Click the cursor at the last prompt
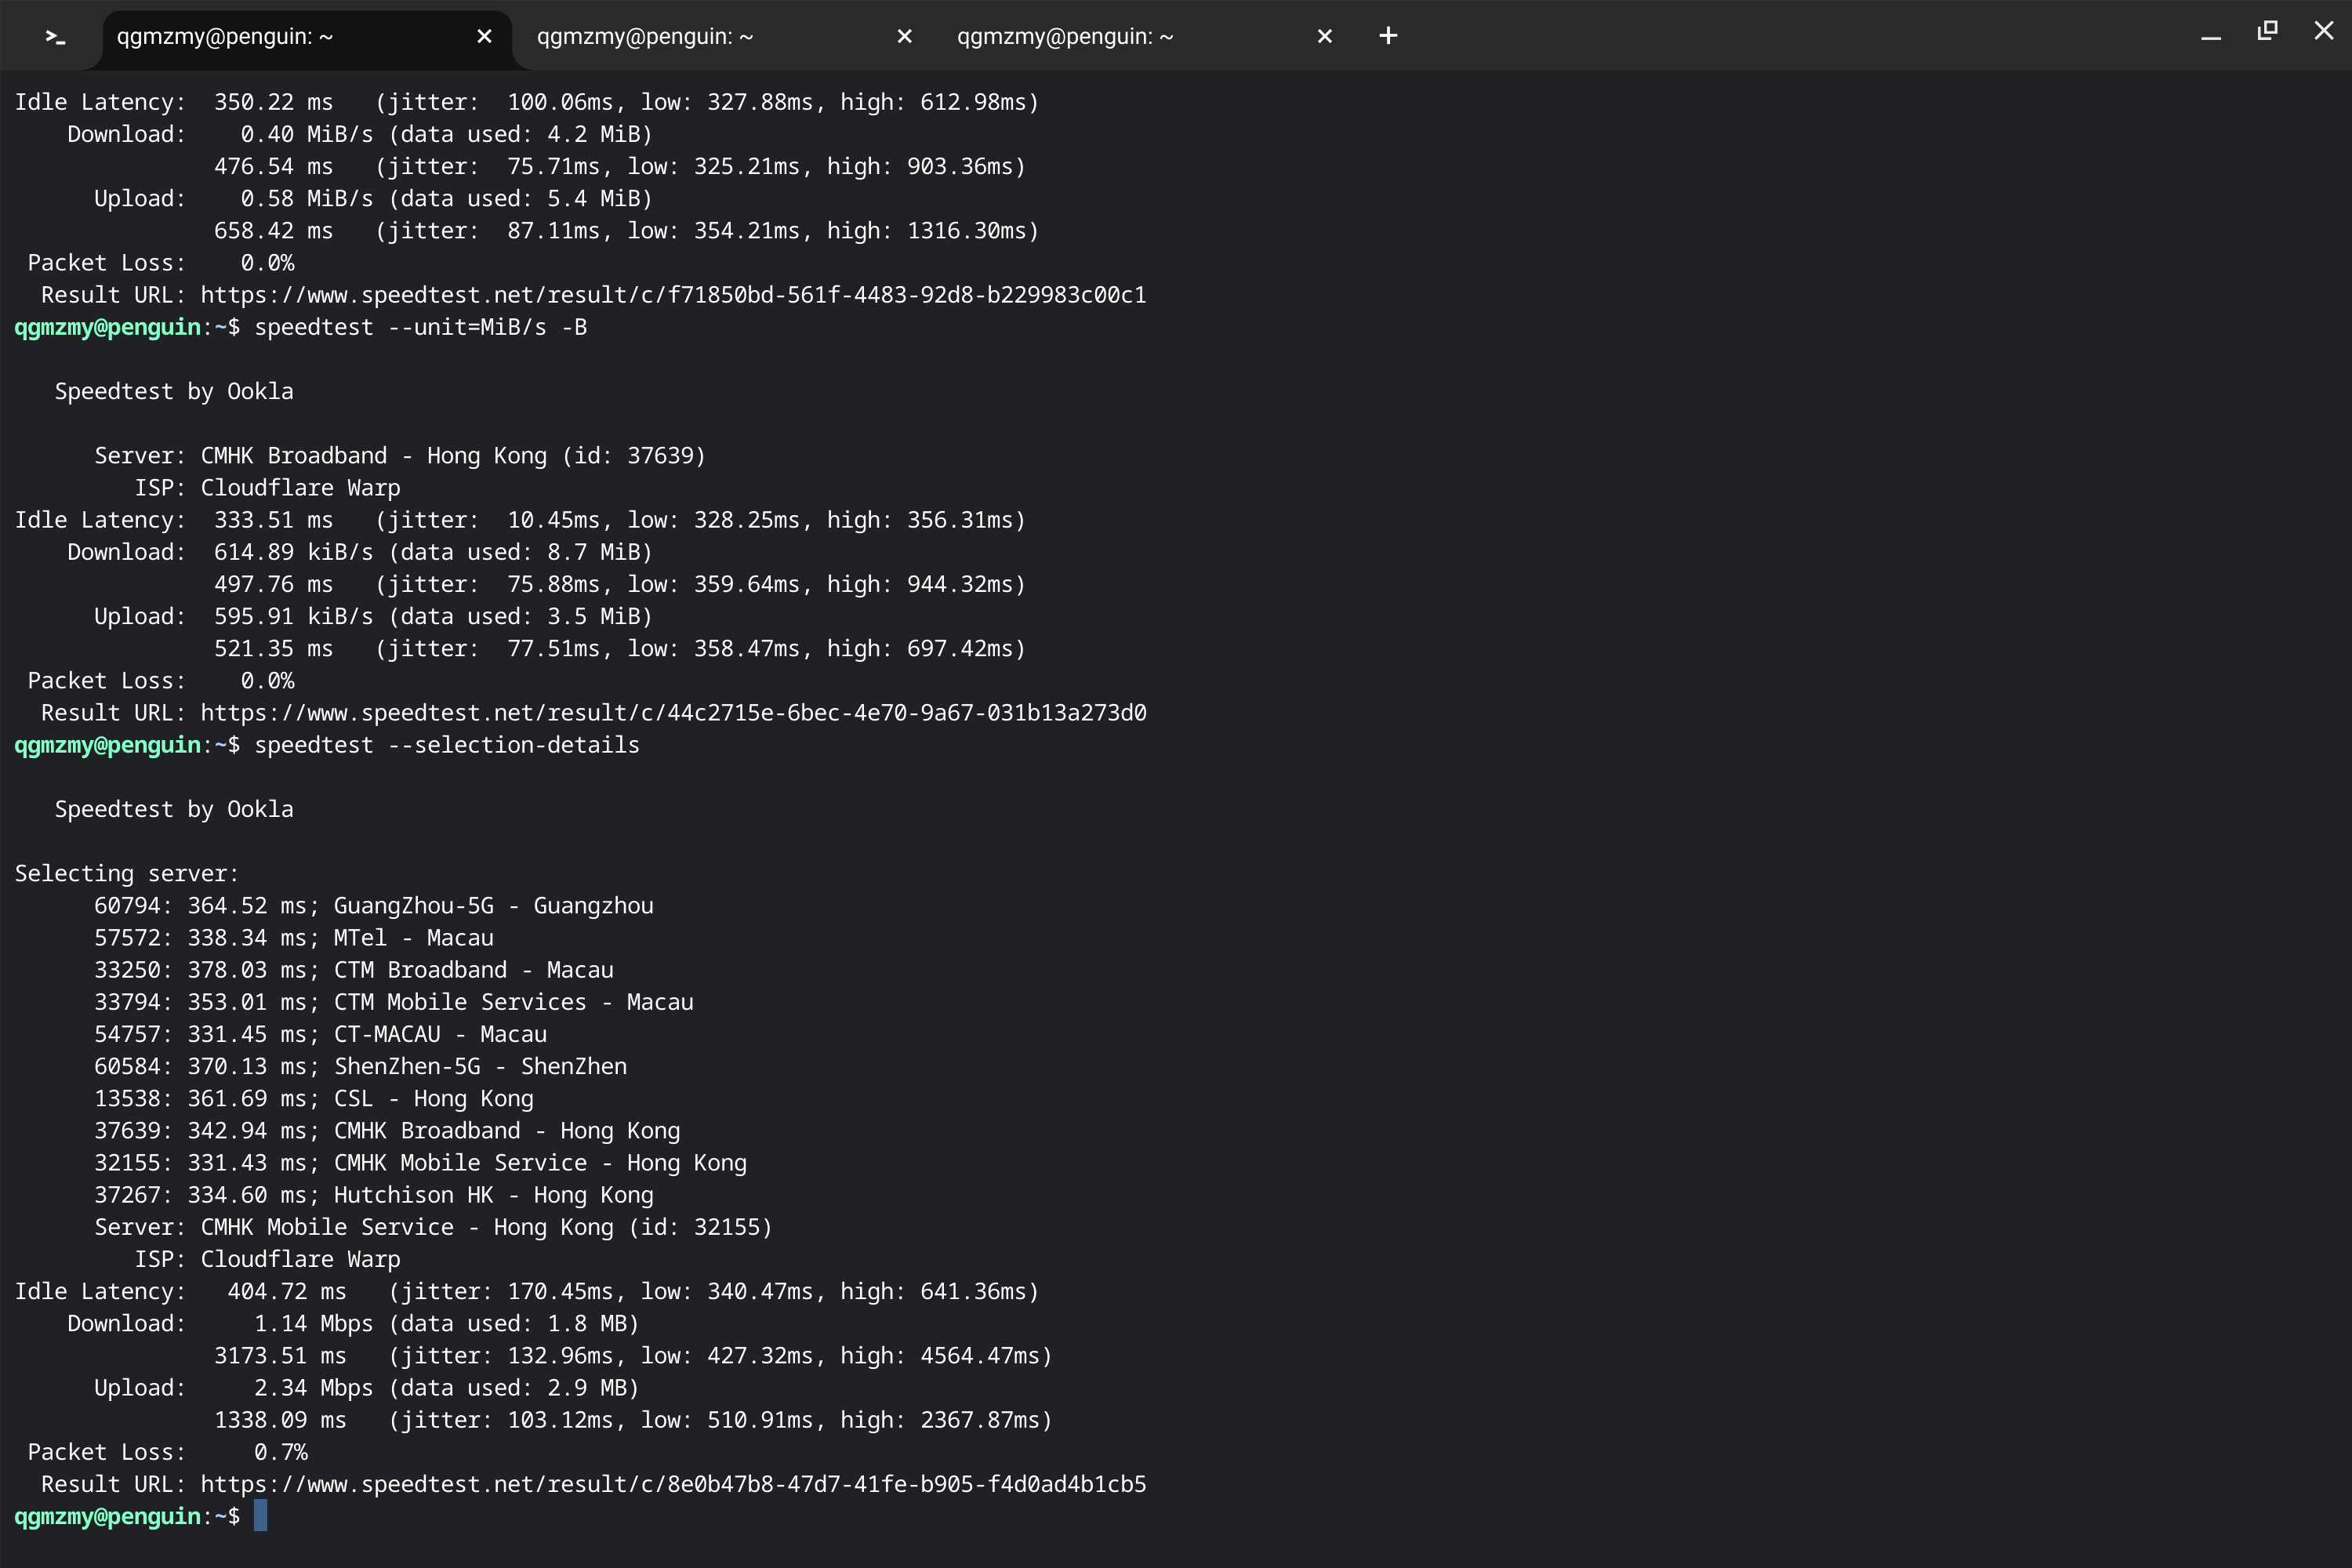The image size is (2352, 1568). [x=260, y=1516]
